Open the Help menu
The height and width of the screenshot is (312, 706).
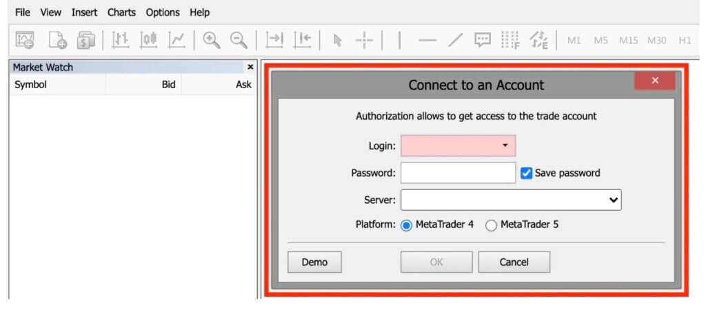coord(199,12)
